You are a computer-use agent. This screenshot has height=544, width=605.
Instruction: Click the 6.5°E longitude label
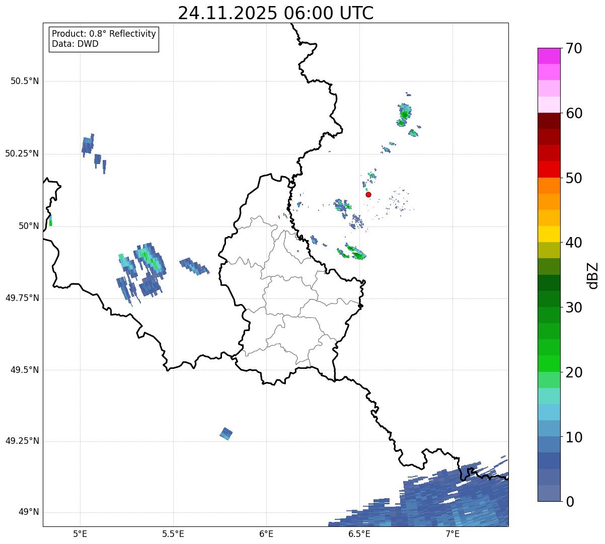click(x=359, y=535)
